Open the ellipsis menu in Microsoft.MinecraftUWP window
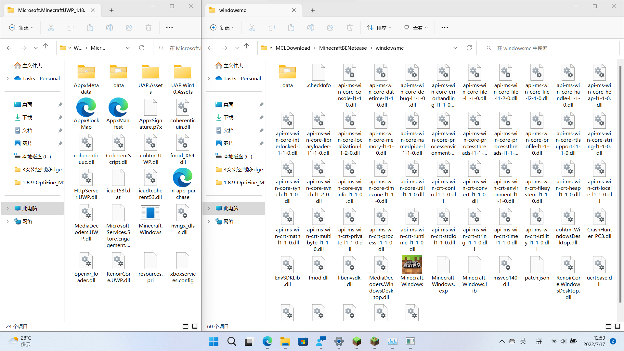This screenshot has height=351, width=624. click(169, 28)
